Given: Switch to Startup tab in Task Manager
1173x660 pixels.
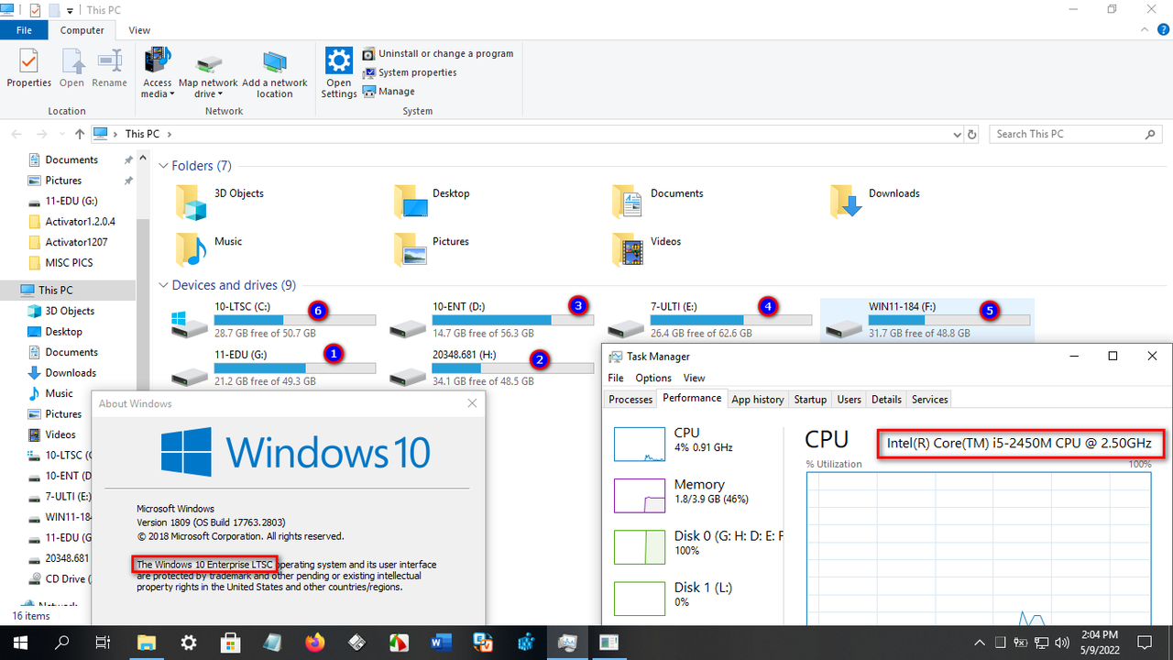Looking at the screenshot, I should coord(810,400).
